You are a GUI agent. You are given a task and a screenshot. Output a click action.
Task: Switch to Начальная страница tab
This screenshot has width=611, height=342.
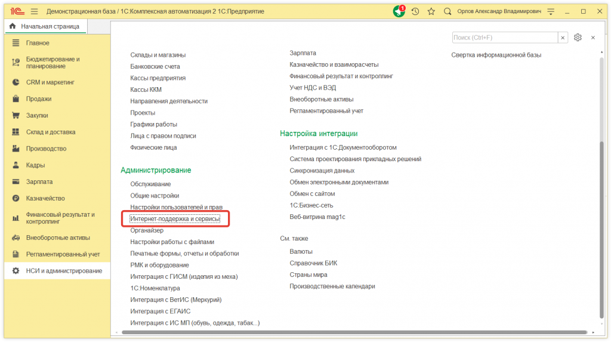point(46,26)
